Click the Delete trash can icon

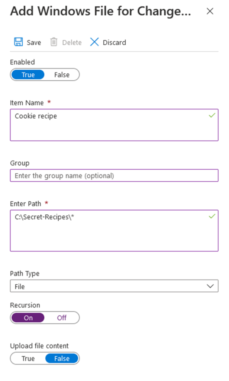[x=54, y=42]
